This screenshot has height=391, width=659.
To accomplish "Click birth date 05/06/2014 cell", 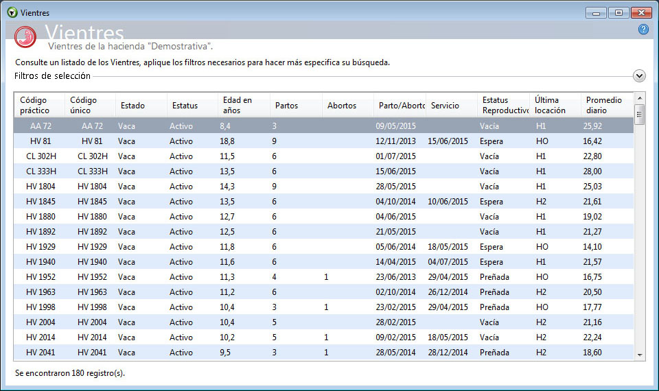I will (x=395, y=247).
